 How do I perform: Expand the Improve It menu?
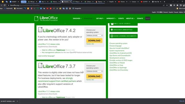click(111, 18)
